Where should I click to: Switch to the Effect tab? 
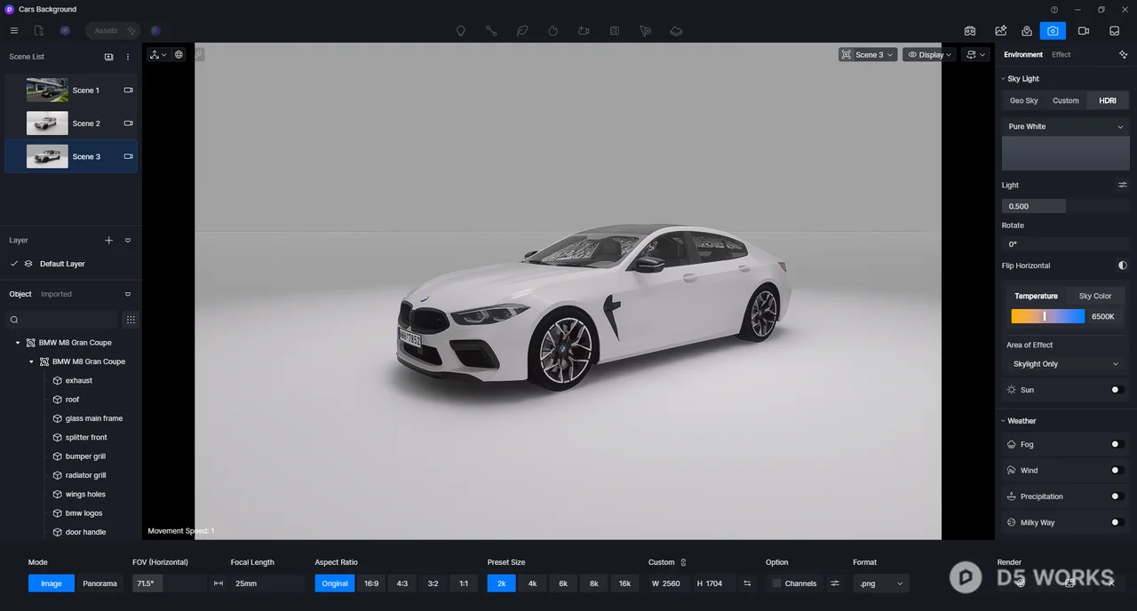[x=1061, y=54]
